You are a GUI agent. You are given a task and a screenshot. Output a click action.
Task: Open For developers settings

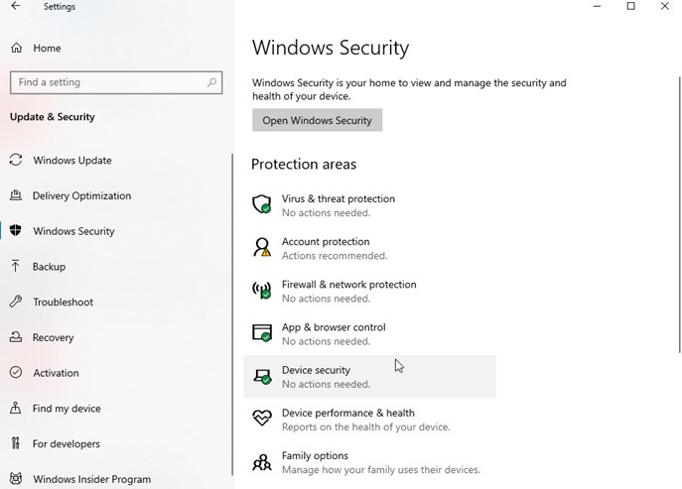click(x=67, y=443)
